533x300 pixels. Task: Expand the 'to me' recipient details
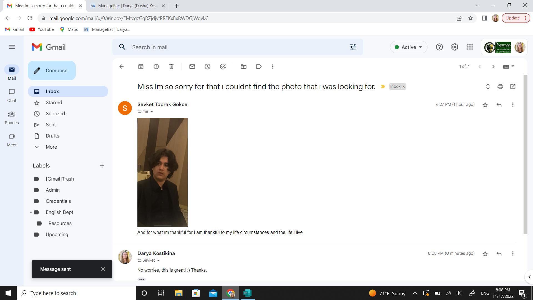(x=152, y=111)
